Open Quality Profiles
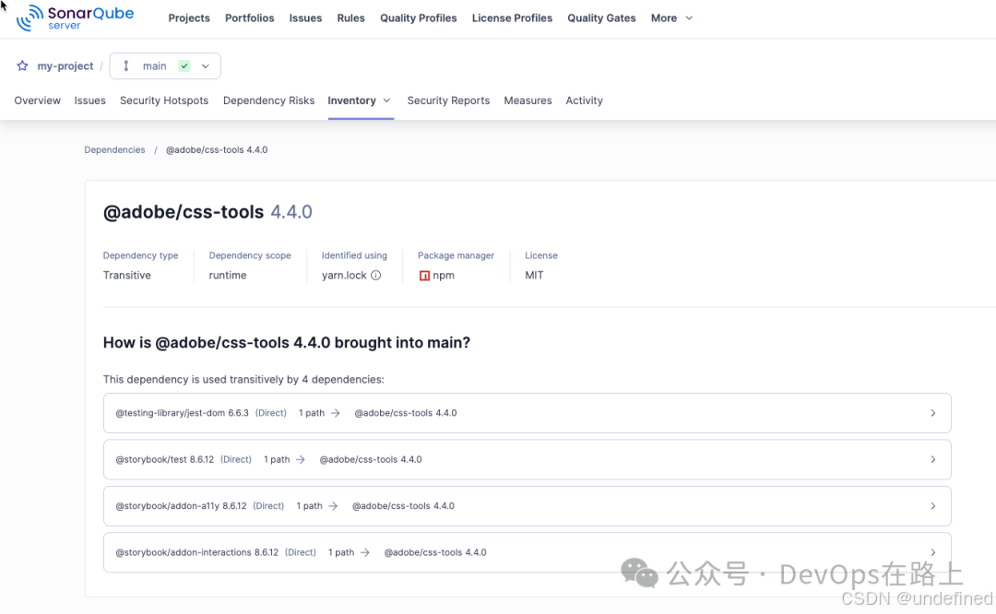 click(419, 18)
